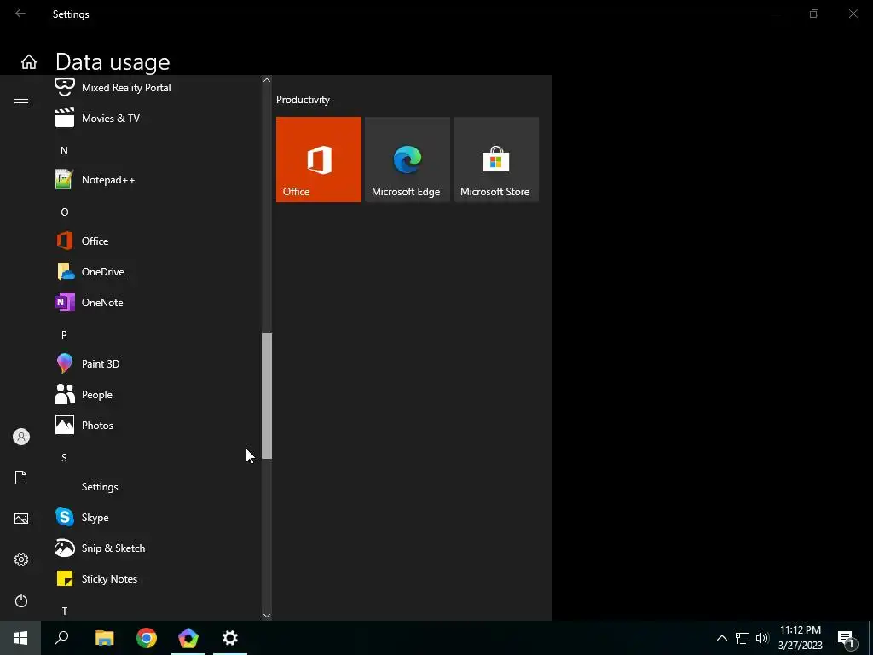Screen dimensions: 873x655
Task: Show hidden system tray icons
Action: click(x=721, y=638)
